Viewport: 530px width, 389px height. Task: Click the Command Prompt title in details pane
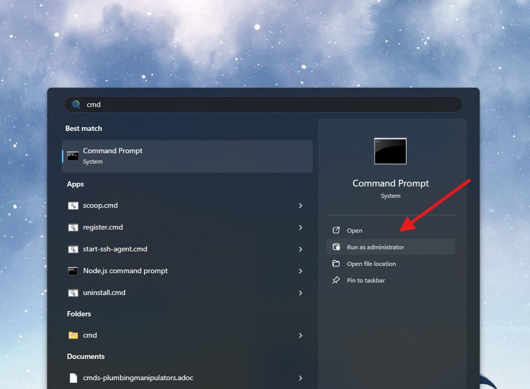[390, 183]
